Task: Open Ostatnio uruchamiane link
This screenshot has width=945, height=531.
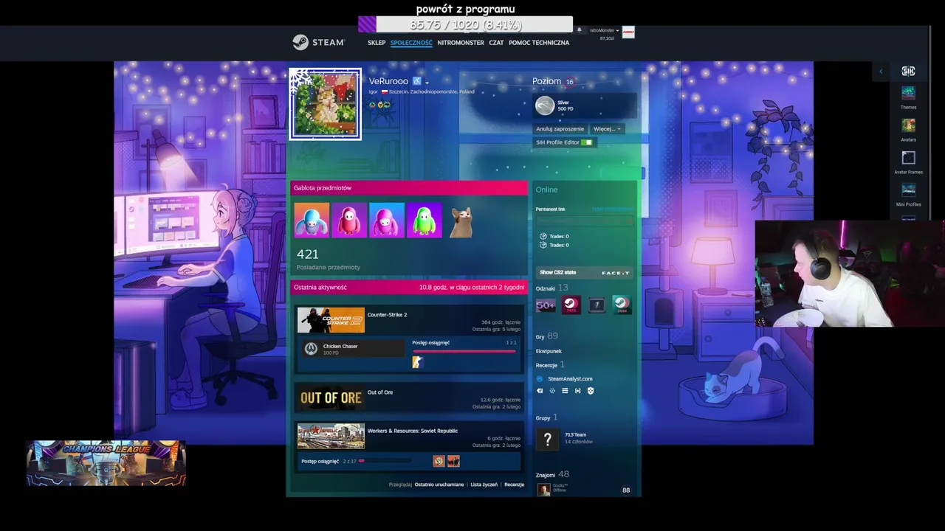Action: 439,485
